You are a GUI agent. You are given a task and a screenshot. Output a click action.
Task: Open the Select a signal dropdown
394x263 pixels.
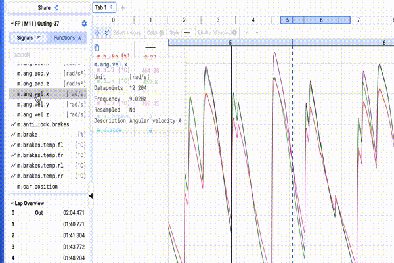127,32
